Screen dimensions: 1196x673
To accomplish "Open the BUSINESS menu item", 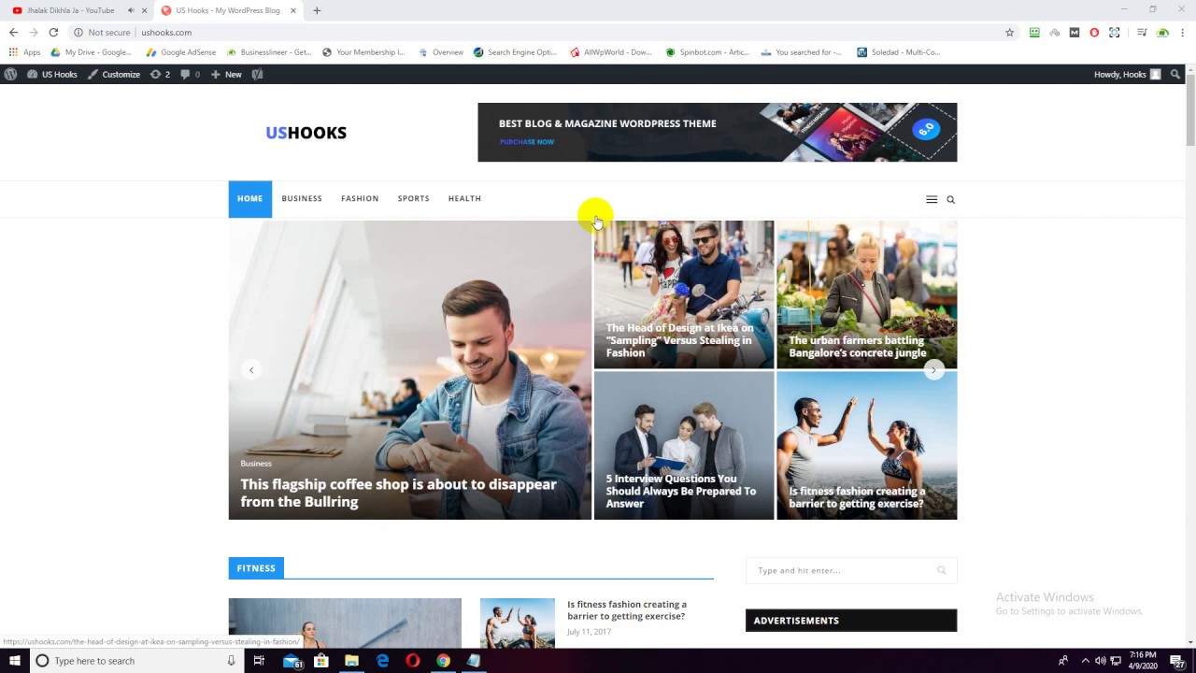I will pyautogui.click(x=302, y=198).
